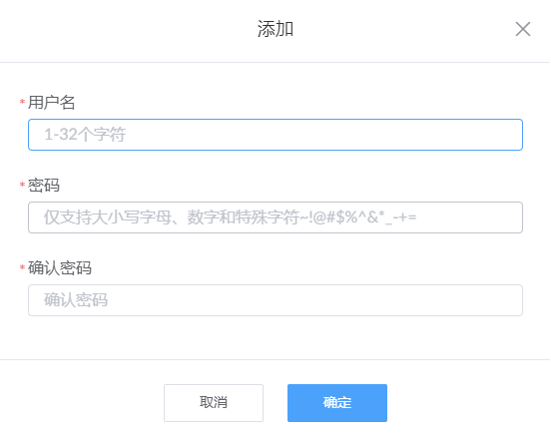Click the 仅支持大小写字母 placeholder hint

(108, 218)
